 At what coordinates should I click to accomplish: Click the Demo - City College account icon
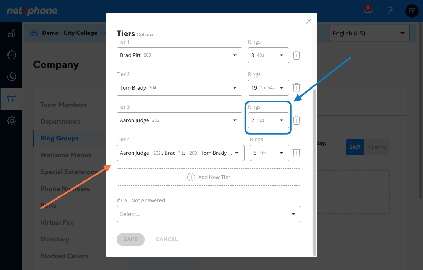coord(34,33)
